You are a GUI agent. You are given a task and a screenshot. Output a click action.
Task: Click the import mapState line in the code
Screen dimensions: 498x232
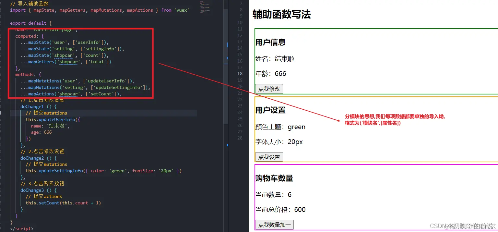click(x=100, y=10)
